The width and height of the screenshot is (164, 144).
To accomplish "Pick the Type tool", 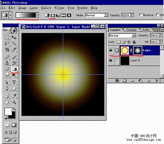I will [14, 82].
